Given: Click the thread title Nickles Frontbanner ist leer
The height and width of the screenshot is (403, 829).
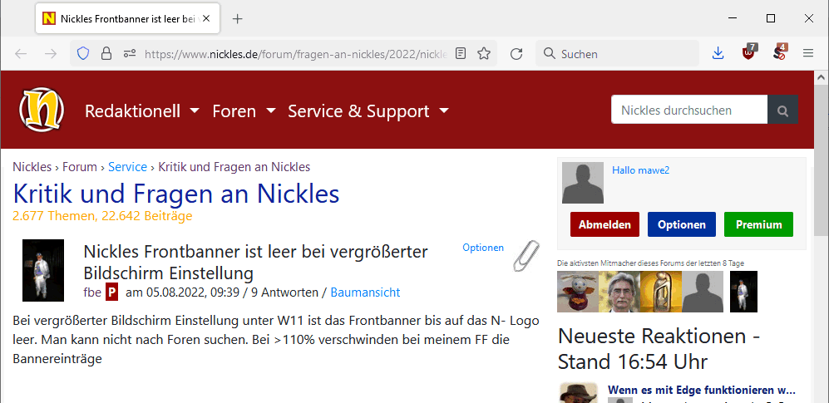Looking at the screenshot, I should coord(255,262).
